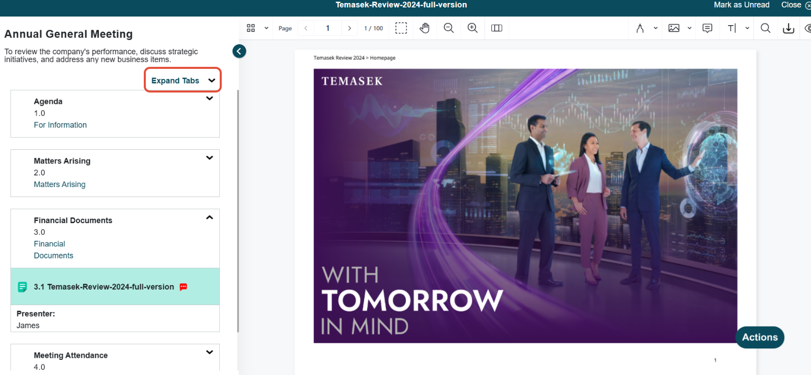Zoom in on the document
The width and height of the screenshot is (811, 375).
(473, 28)
